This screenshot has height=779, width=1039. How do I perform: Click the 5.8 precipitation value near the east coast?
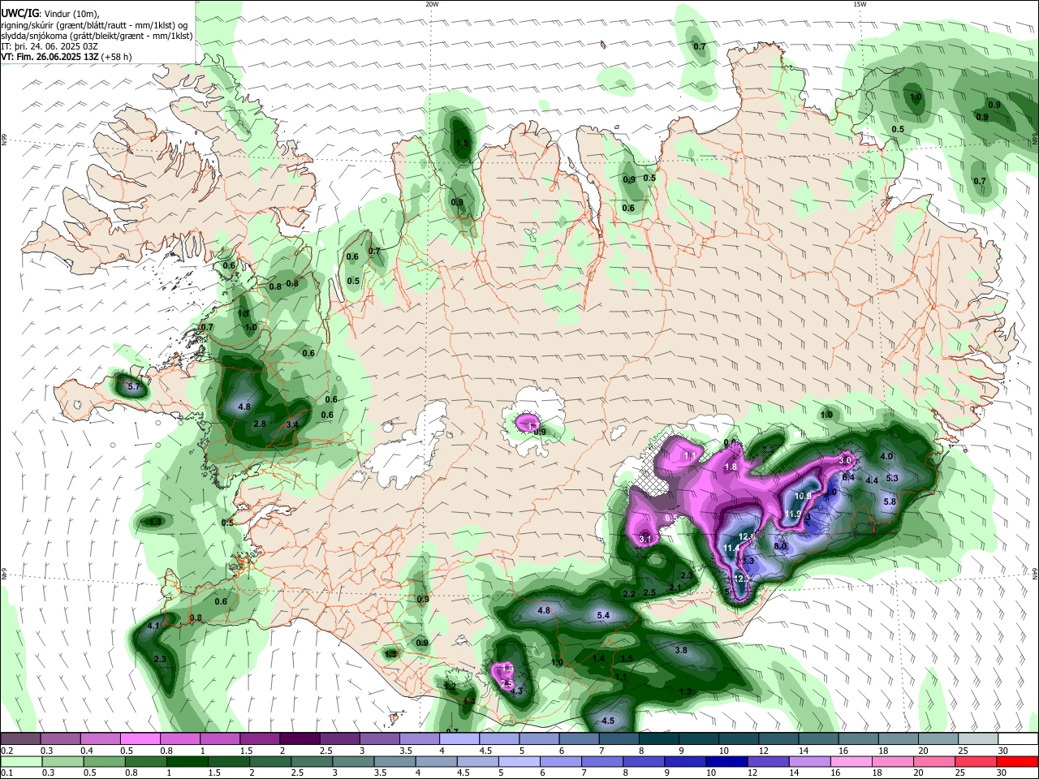[x=889, y=502]
